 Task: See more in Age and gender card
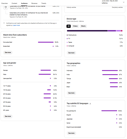pos(8,116)
